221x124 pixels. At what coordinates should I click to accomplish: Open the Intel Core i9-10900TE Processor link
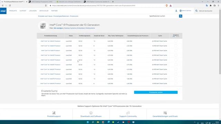point(50,79)
